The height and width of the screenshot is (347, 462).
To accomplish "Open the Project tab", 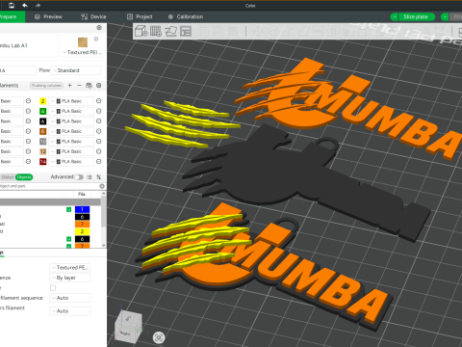I will point(140,16).
